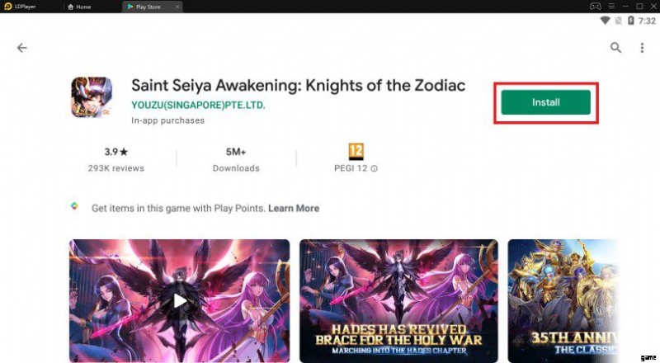Open YOUZU(SINGAPORE)PTE.LTD. developer page
660x363 pixels.
pos(198,105)
